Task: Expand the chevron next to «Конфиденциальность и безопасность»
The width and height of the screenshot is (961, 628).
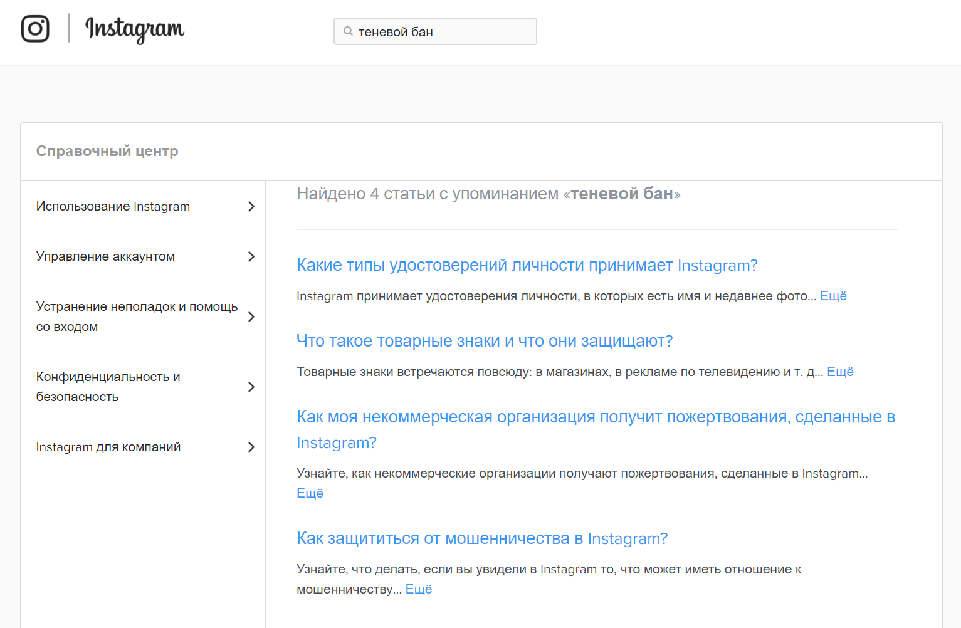Action: point(251,387)
